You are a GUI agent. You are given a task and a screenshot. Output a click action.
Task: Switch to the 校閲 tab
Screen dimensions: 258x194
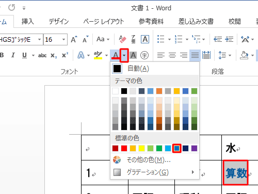tap(235, 22)
